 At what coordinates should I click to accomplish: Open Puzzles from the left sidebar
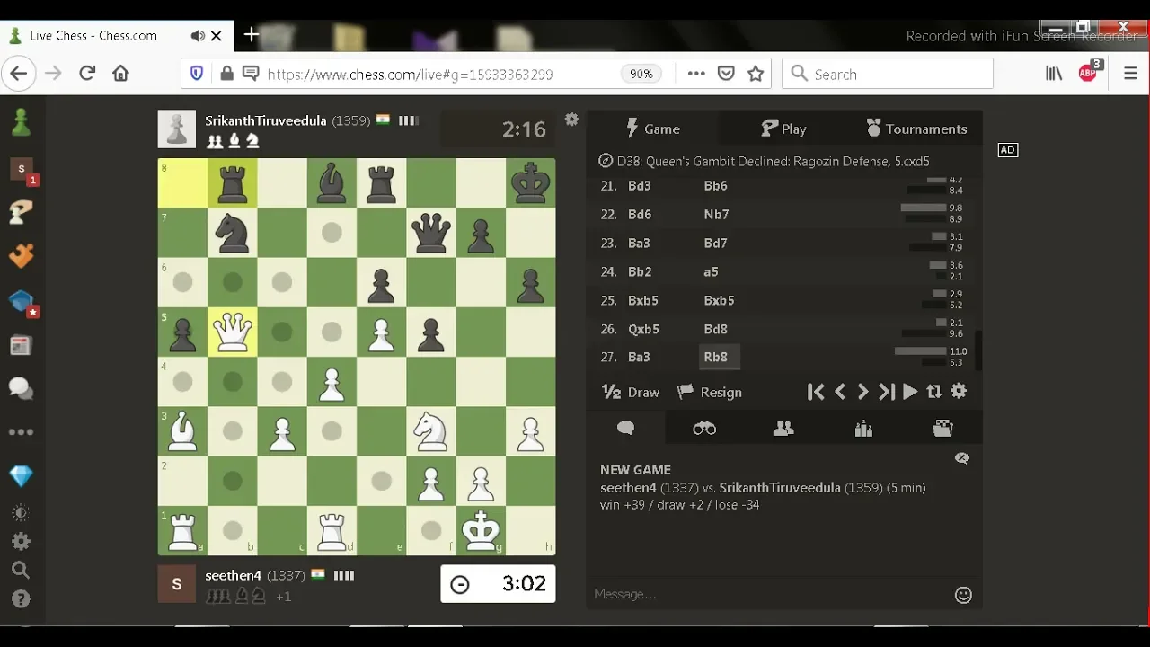[21, 256]
